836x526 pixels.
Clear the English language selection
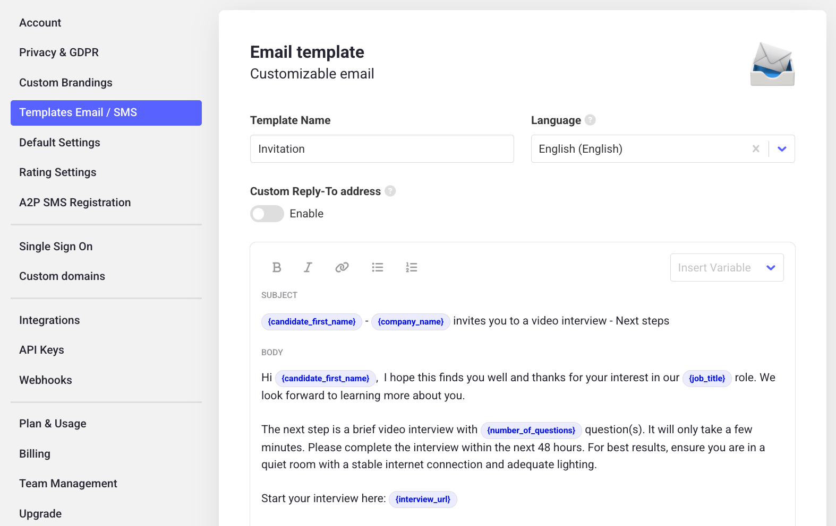(756, 149)
